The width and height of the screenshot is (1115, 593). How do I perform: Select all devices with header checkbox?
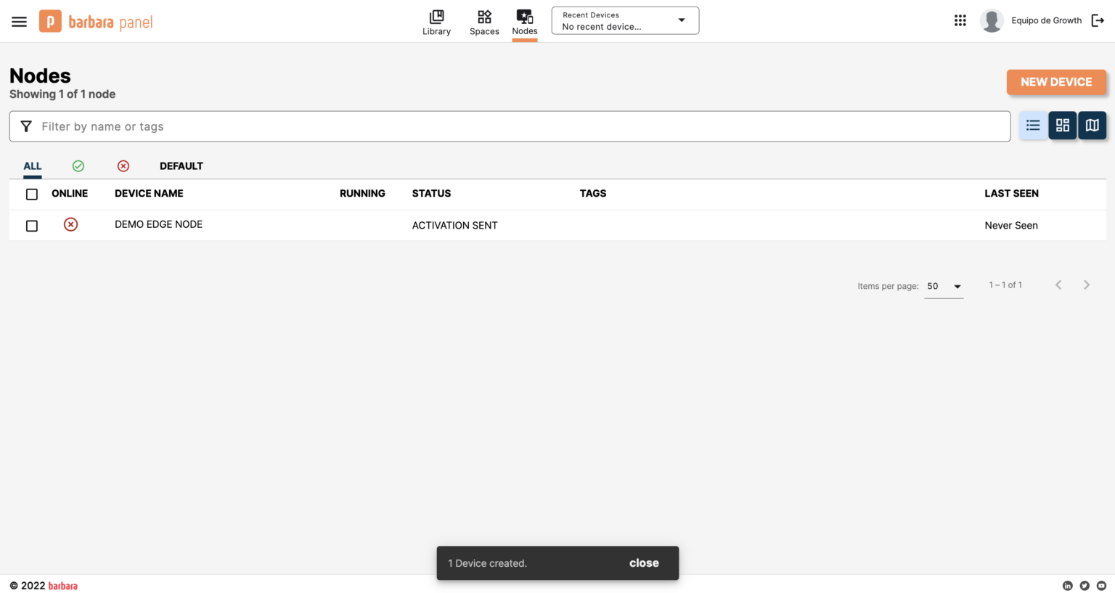click(32, 194)
